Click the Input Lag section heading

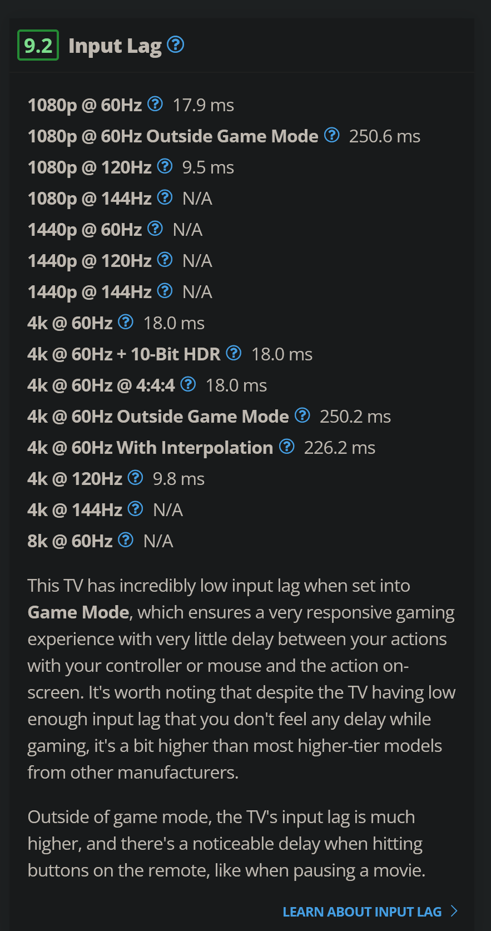click(115, 45)
